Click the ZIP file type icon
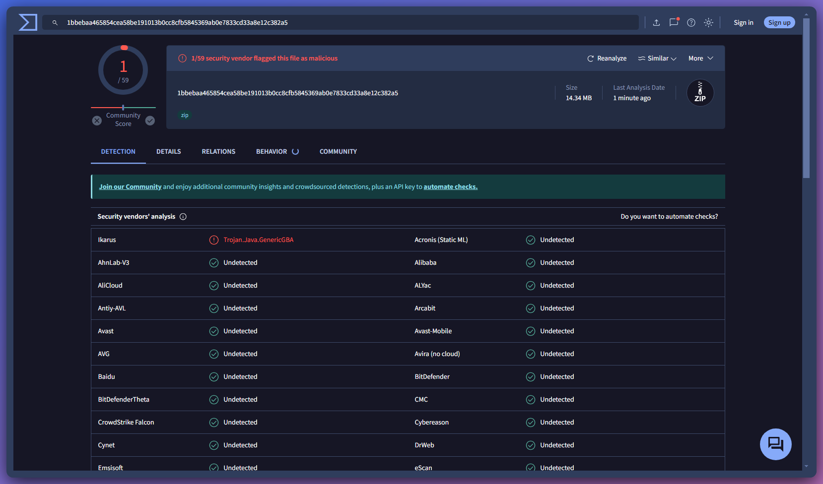The width and height of the screenshot is (823, 484). coord(700,93)
